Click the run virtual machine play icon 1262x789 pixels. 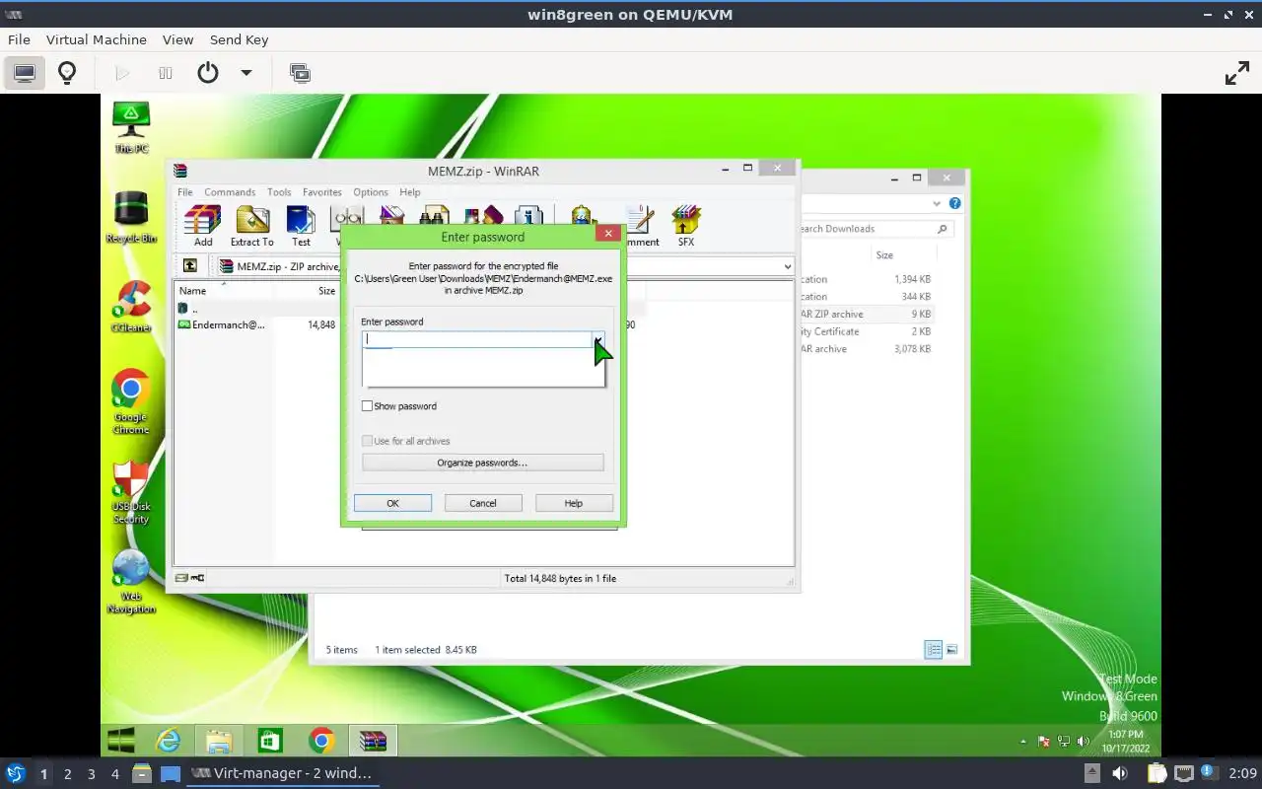pyautogui.click(x=122, y=73)
